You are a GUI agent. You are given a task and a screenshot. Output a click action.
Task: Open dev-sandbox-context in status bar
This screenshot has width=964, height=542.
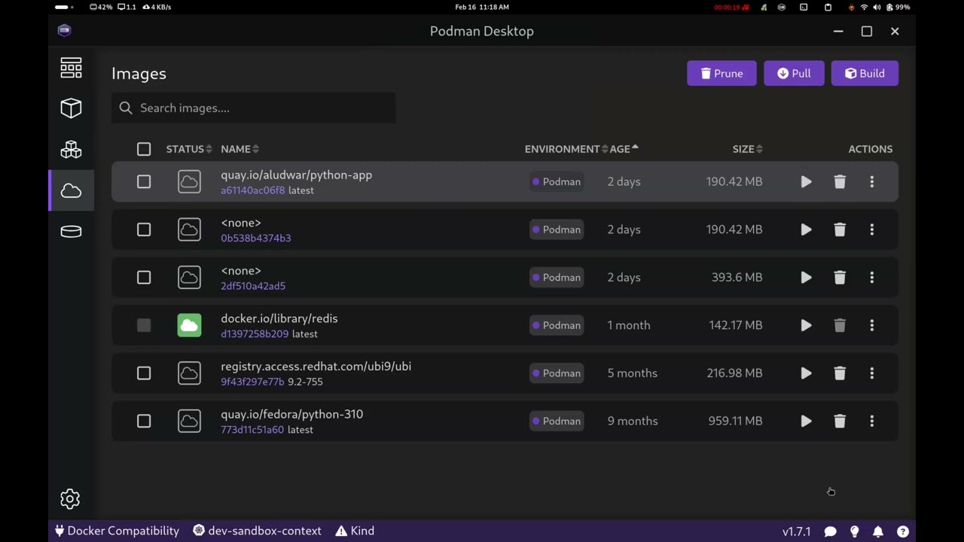click(x=257, y=531)
